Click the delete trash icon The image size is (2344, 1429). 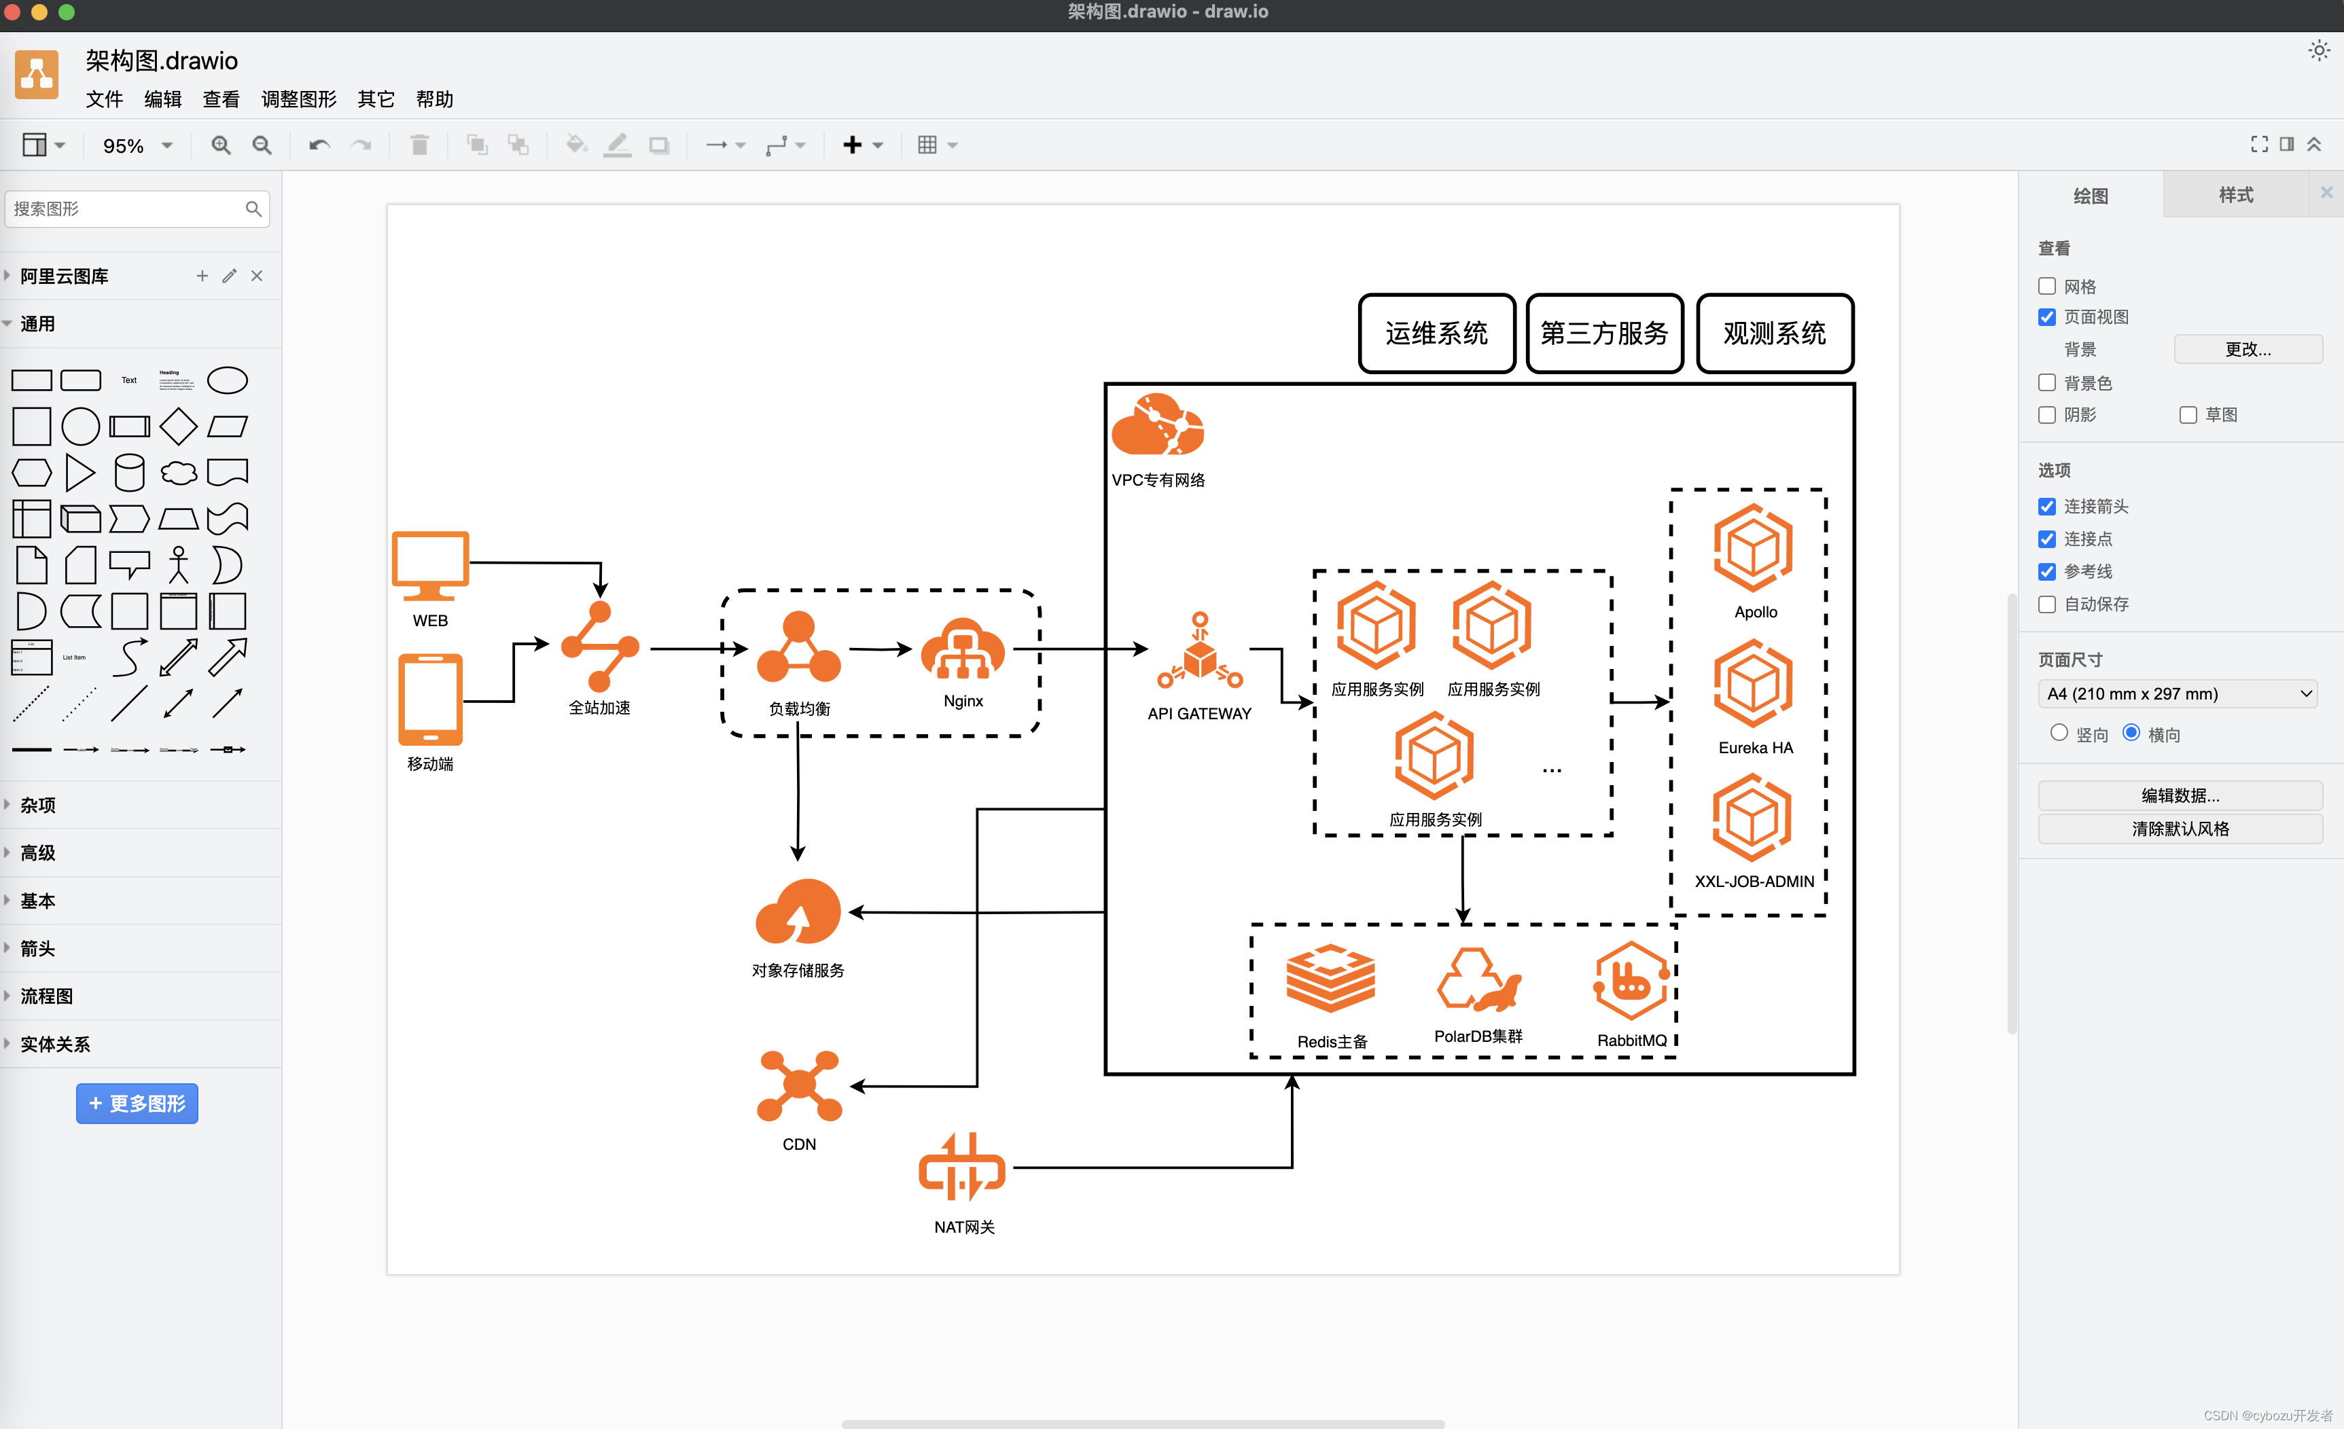[419, 145]
